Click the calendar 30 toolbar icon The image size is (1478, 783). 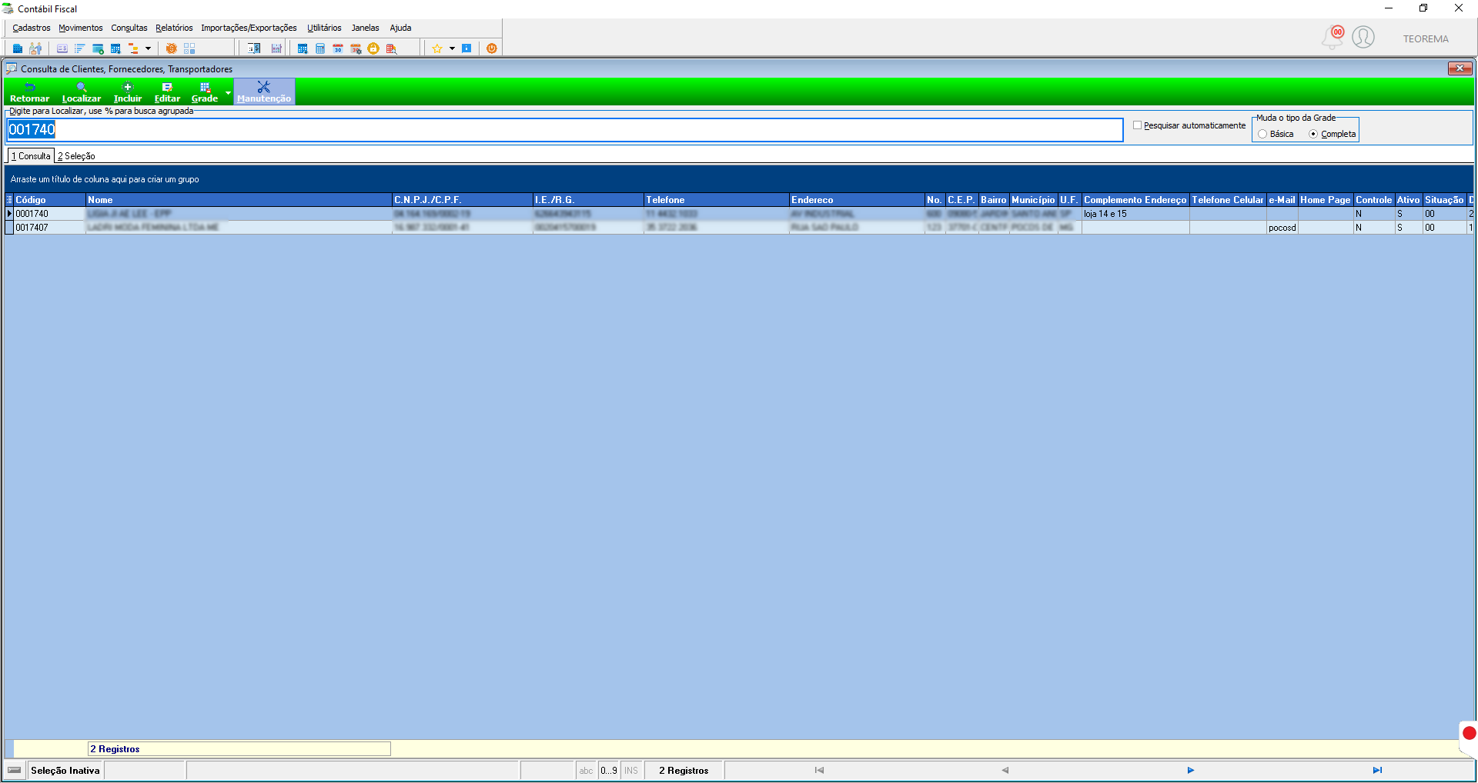[338, 48]
